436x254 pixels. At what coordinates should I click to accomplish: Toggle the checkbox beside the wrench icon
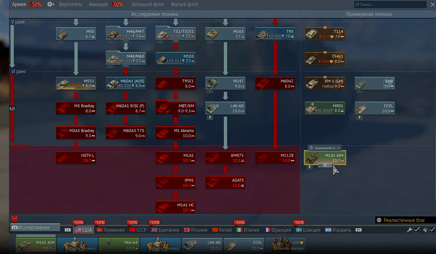point(417,230)
